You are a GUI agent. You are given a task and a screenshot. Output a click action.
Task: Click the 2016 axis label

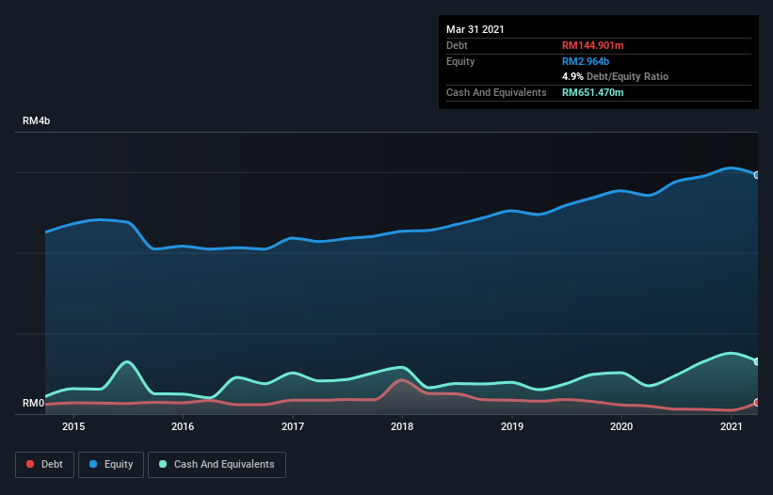click(x=183, y=426)
